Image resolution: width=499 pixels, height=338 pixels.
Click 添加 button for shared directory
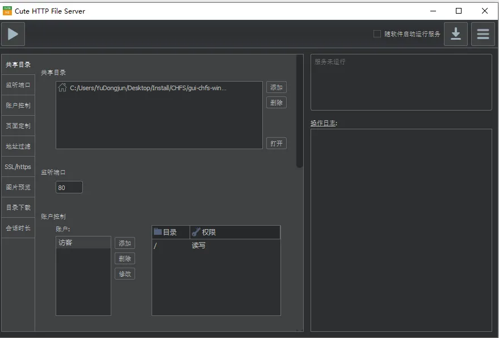(x=276, y=87)
